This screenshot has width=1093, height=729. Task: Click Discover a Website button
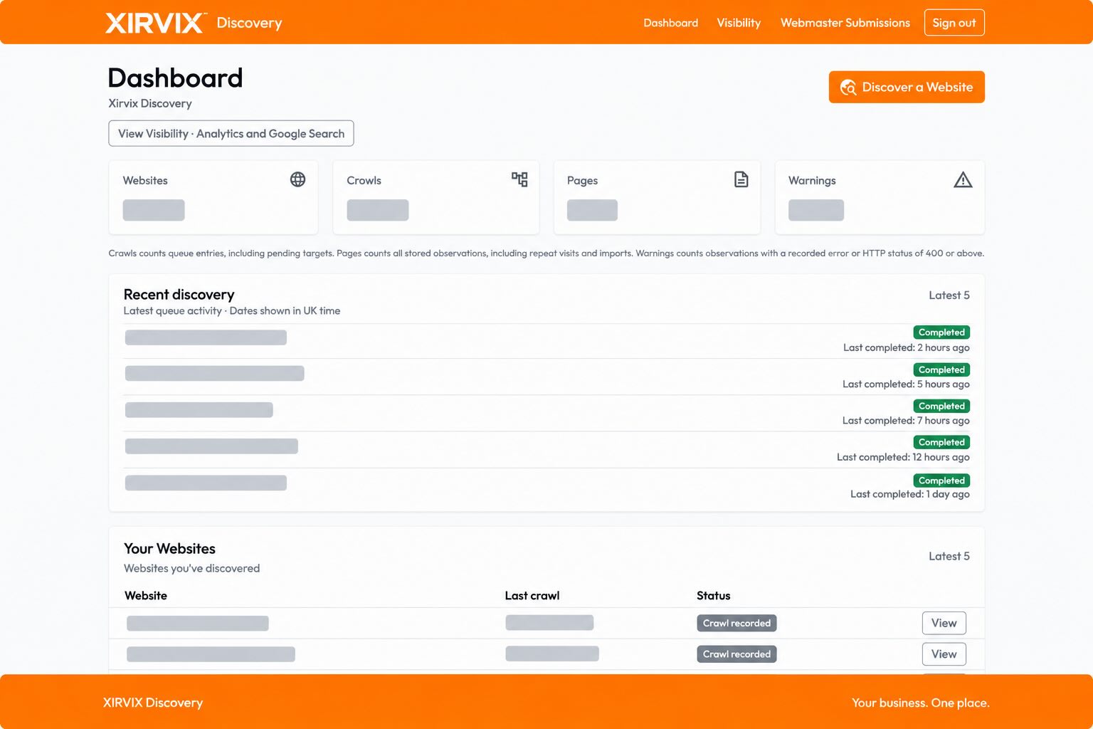click(907, 87)
